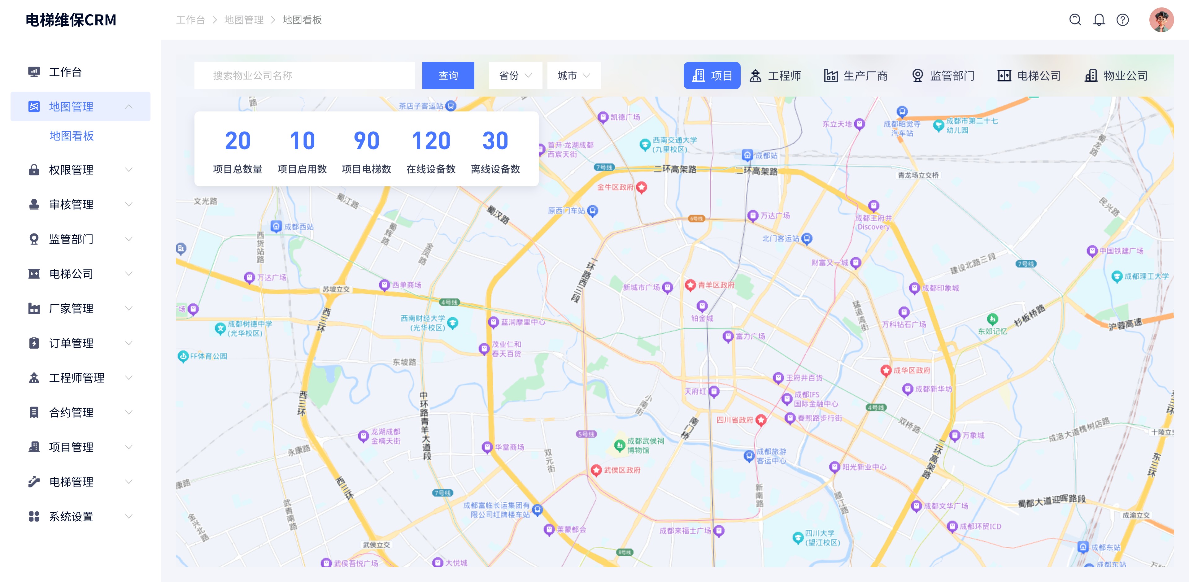The height and width of the screenshot is (582, 1189).
Task: Click the 查询 search button
Action: point(448,75)
